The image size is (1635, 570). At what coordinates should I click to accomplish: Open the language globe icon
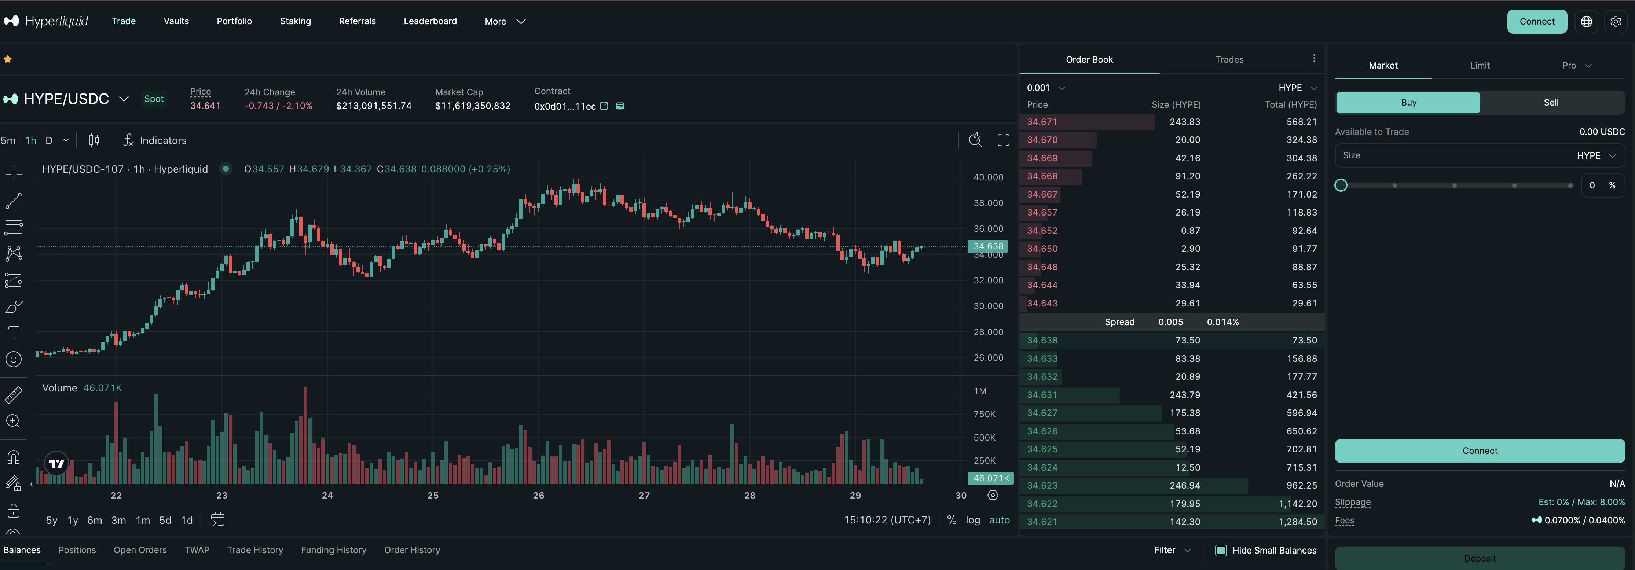(1586, 22)
